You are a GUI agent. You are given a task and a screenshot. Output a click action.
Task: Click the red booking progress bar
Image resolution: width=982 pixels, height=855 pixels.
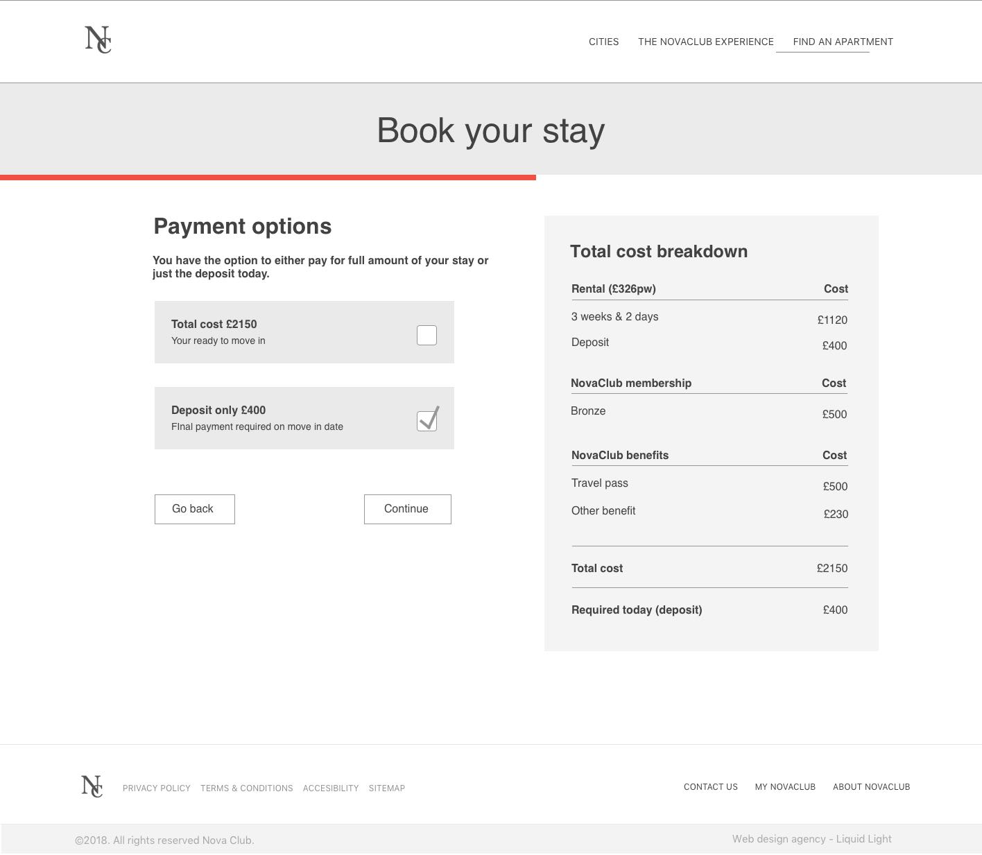pyautogui.click(x=268, y=178)
